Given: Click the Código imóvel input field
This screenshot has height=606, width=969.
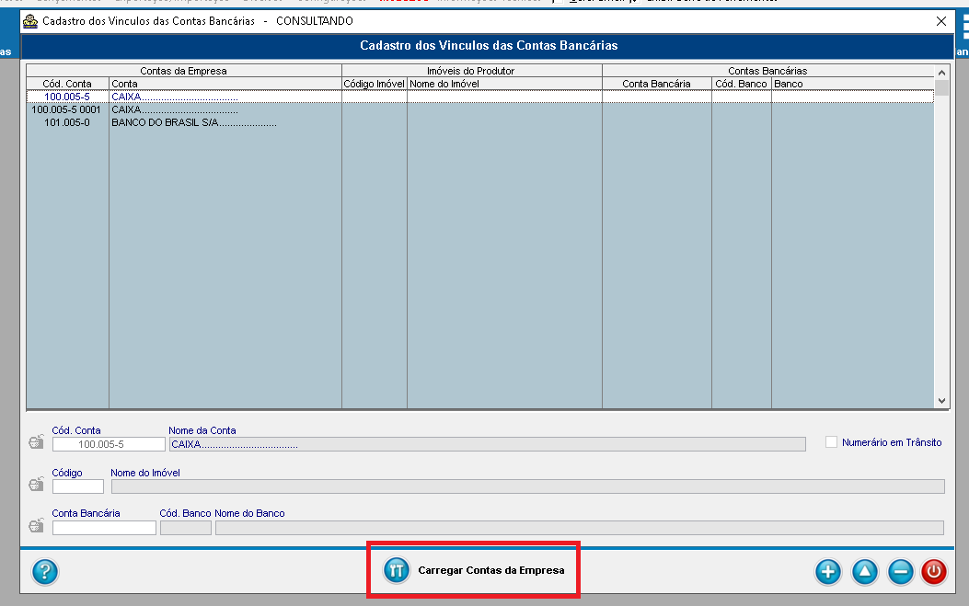Looking at the screenshot, I should [x=78, y=486].
